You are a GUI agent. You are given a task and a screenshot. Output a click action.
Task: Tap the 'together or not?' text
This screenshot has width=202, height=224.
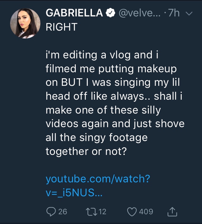[x=86, y=151]
